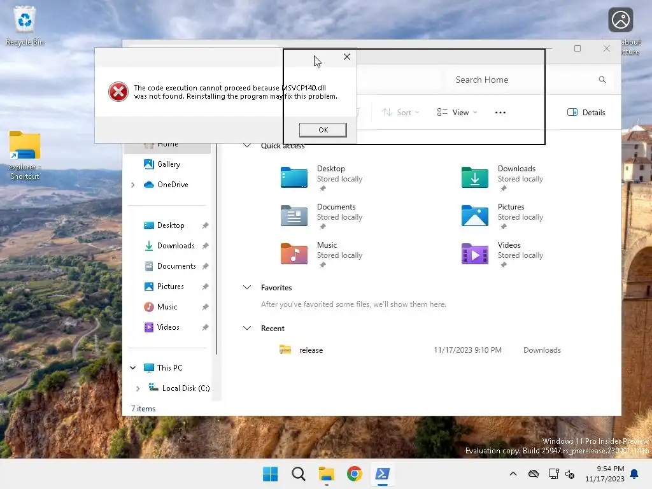This screenshot has width=652, height=489.
Task: Expand the OneDrive tree node
Action: 132,185
